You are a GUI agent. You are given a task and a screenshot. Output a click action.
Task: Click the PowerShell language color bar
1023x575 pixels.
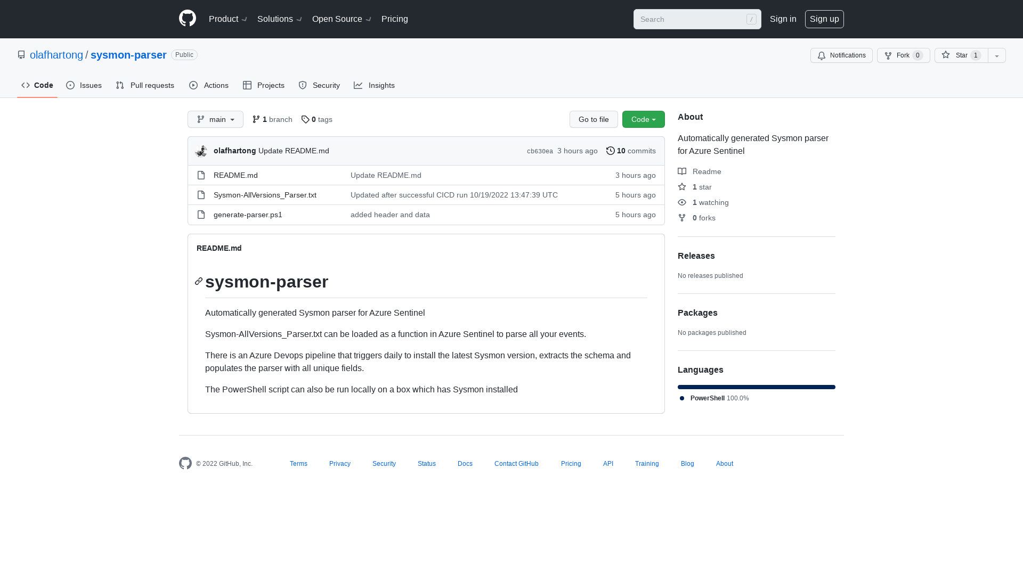point(756,387)
